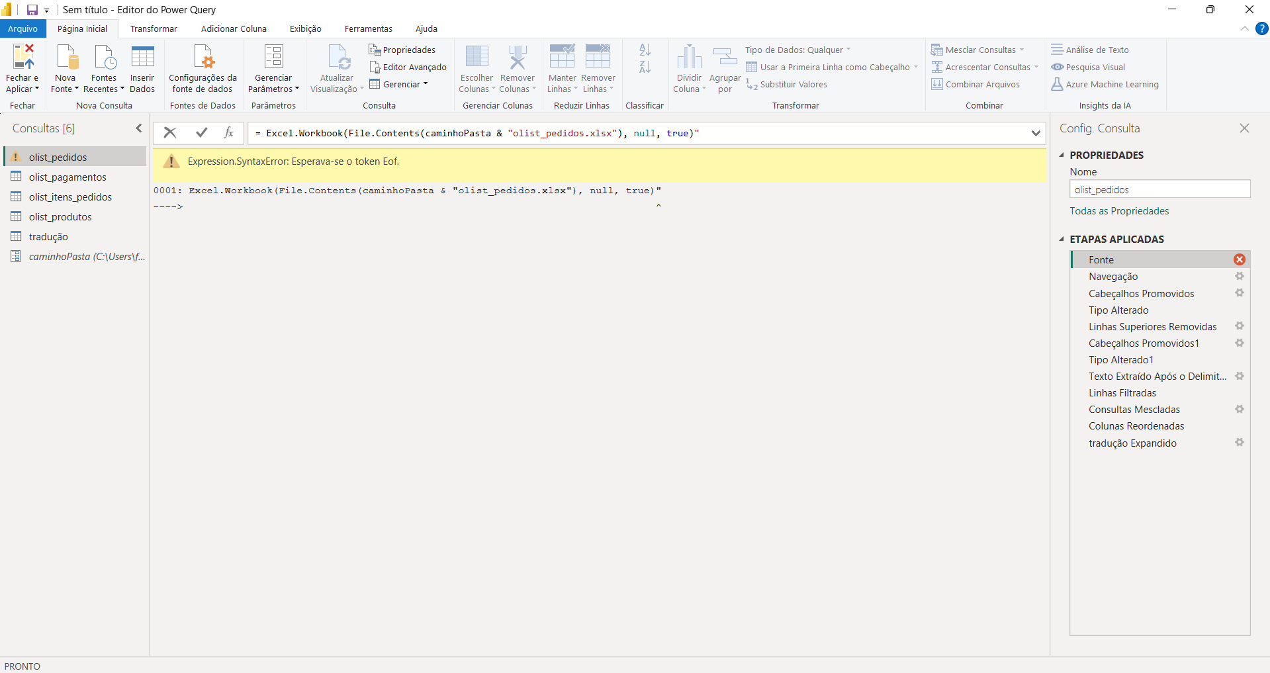Open Análise de Texto
The width and height of the screenshot is (1270, 673).
pyautogui.click(x=1090, y=50)
